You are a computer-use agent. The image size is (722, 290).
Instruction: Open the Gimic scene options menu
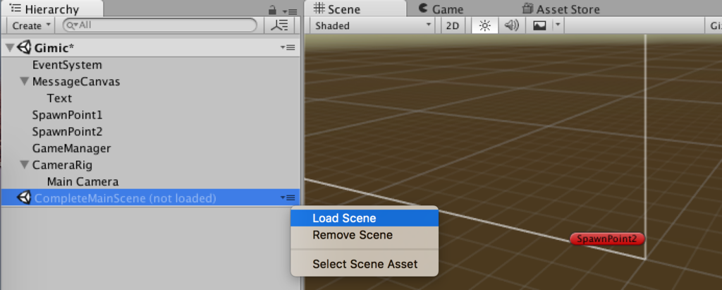pyautogui.click(x=288, y=47)
